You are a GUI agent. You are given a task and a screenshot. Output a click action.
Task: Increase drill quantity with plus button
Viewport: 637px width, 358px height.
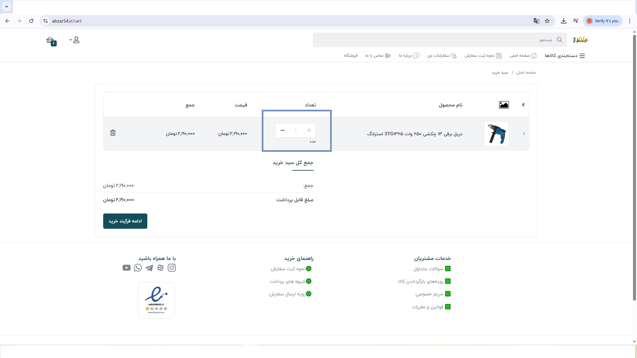pyautogui.click(x=309, y=130)
